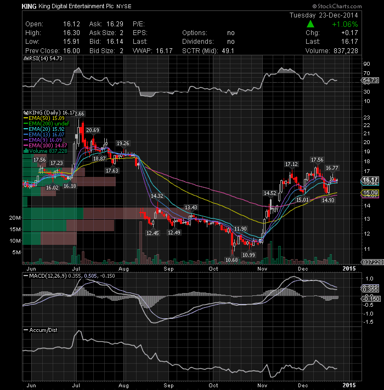Click the 15.01 price low label
The image size is (384, 390).
click(302, 199)
